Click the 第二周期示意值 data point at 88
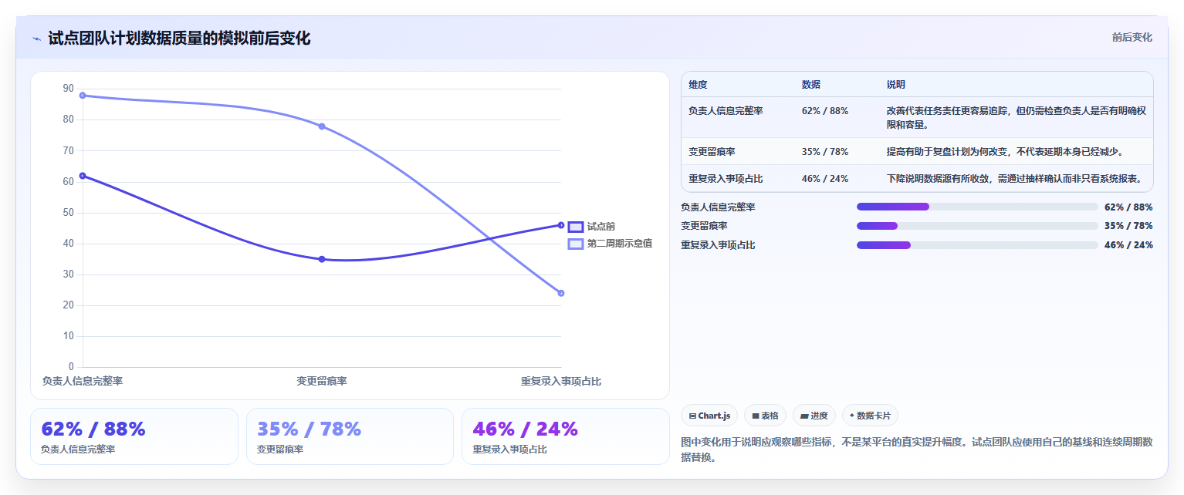 pyautogui.click(x=83, y=96)
